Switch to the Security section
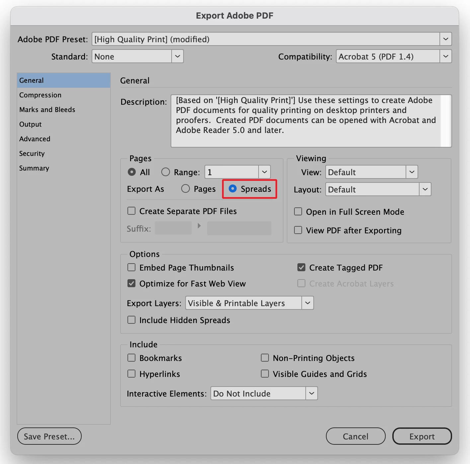Viewport: 470px width, 464px height. [x=64, y=154]
